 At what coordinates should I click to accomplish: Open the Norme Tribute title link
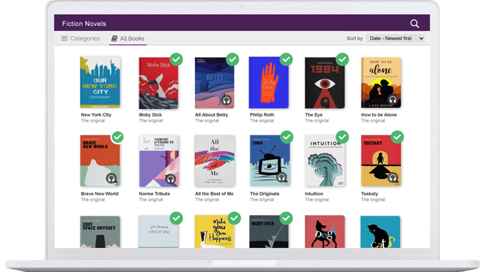pyautogui.click(x=154, y=194)
